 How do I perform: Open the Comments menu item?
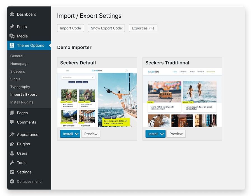(x=29, y=122)
